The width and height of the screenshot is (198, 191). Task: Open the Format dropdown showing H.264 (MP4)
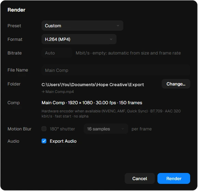[79, 39]
